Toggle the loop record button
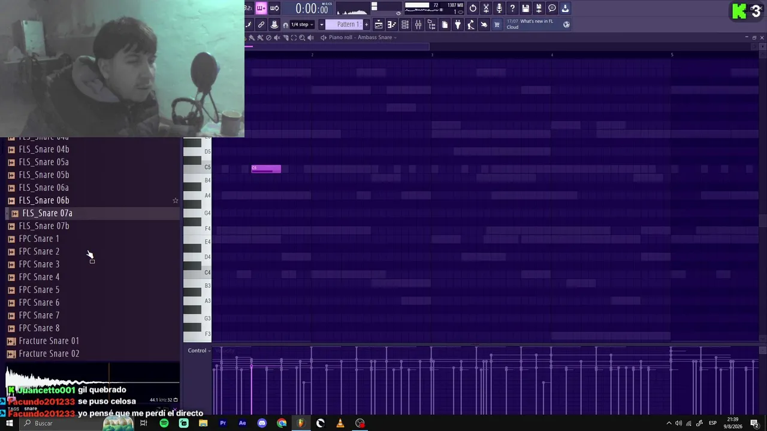 coord(274,8)
